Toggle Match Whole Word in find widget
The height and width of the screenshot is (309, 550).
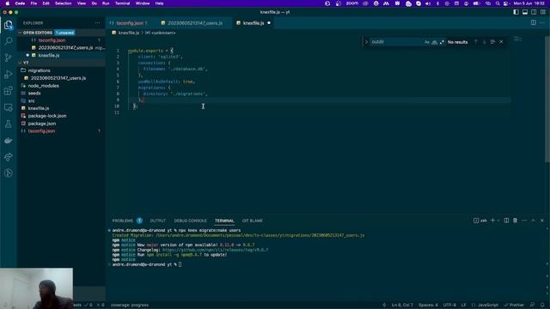pos(434,42)
